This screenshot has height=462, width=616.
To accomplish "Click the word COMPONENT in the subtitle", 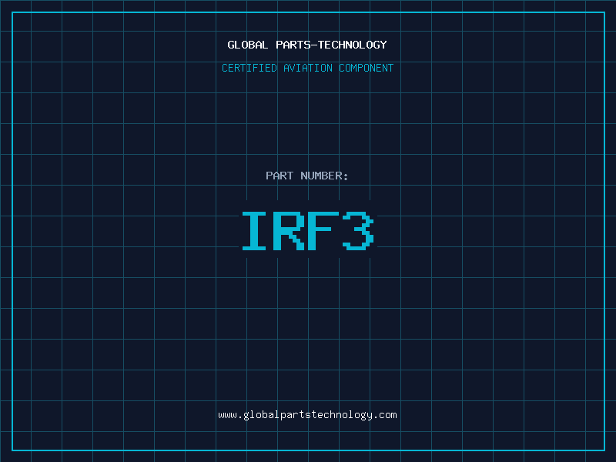I will point(366,68).
